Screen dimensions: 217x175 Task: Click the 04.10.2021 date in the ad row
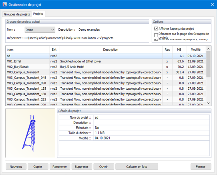(195, 56)
